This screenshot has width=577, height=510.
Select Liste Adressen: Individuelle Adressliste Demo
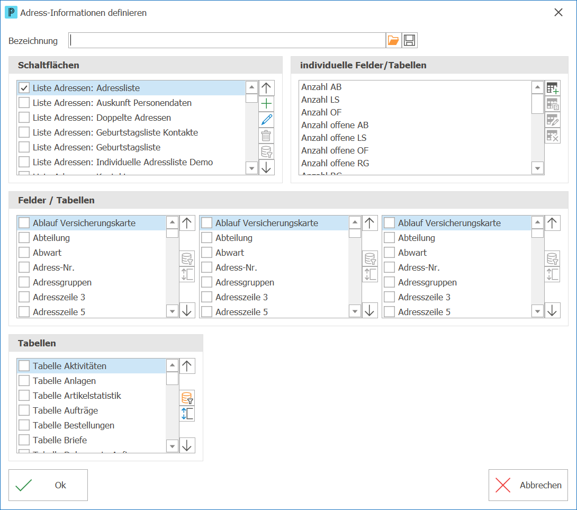(x=131, y=162)
